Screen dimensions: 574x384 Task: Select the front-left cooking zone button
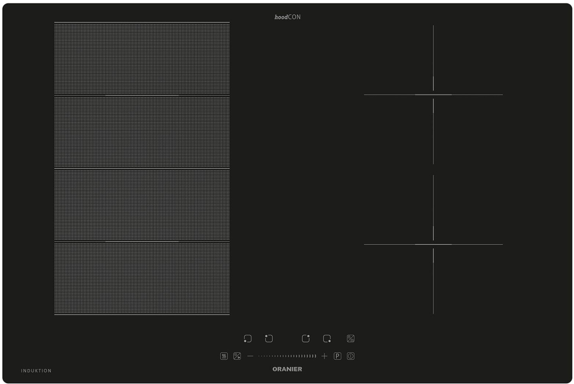[x=248, y=338]
